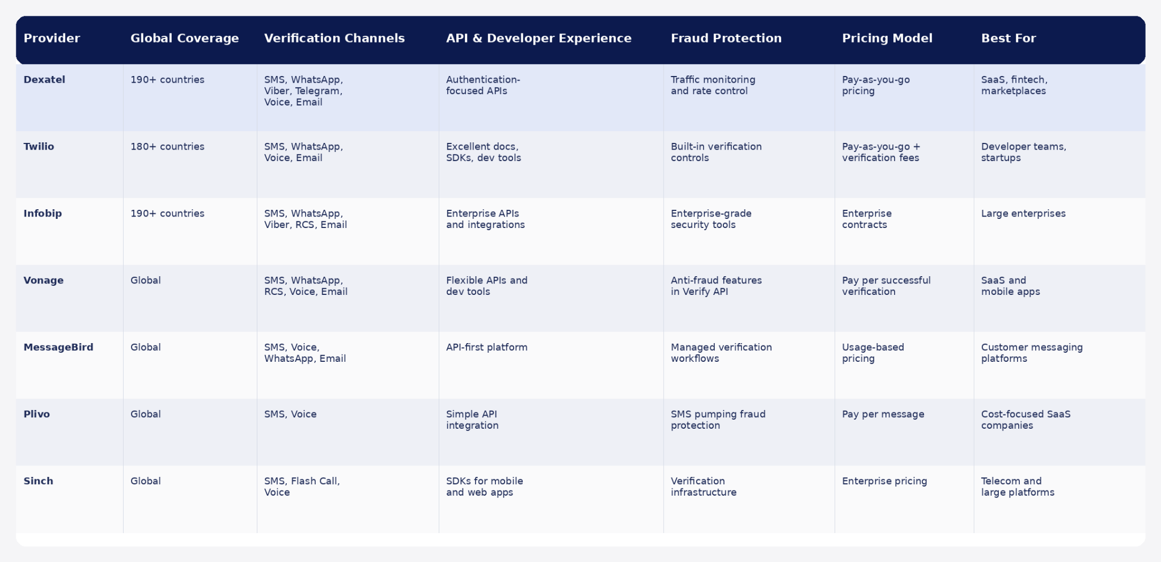Click the Vonage provider name
Viewport: 1161px width, 562px height.
(x=43, y=280)
